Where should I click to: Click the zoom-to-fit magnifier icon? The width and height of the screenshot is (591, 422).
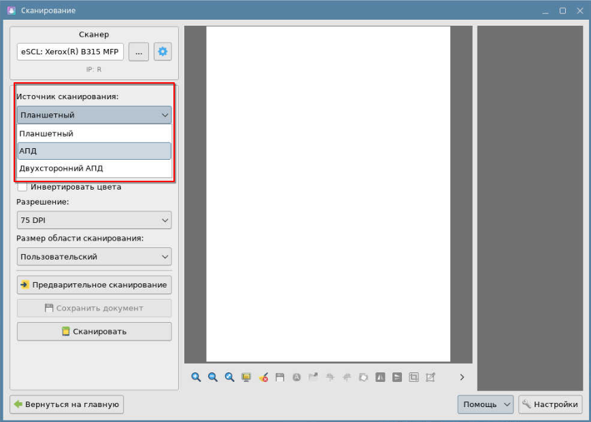[229, 377]
